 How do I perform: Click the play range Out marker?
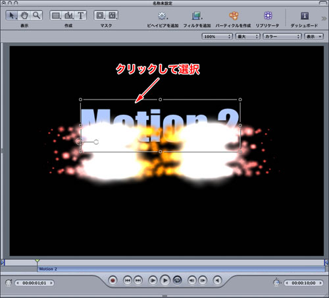326,262
